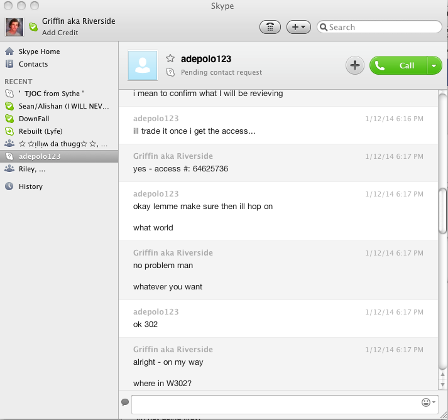The width and height of the screenshot is (448, 420).
Task: Click the speech bubble icon beside message box
Action: (x=125, y=402)
